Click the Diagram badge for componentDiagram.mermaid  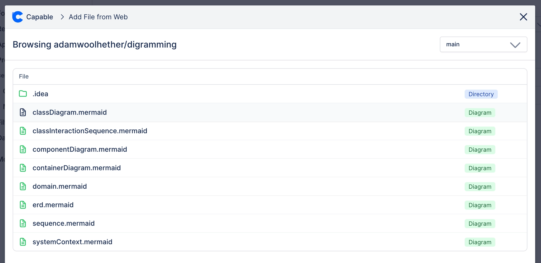click(480, 150)
